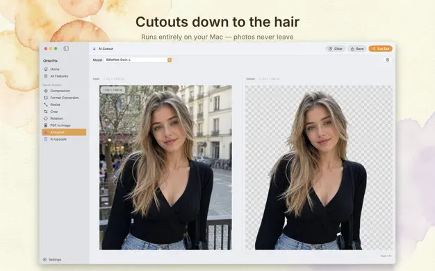The image size is (435, 271).
Task: Toggle the sidebar with the panel icon
Action: [x=66, y=49]
